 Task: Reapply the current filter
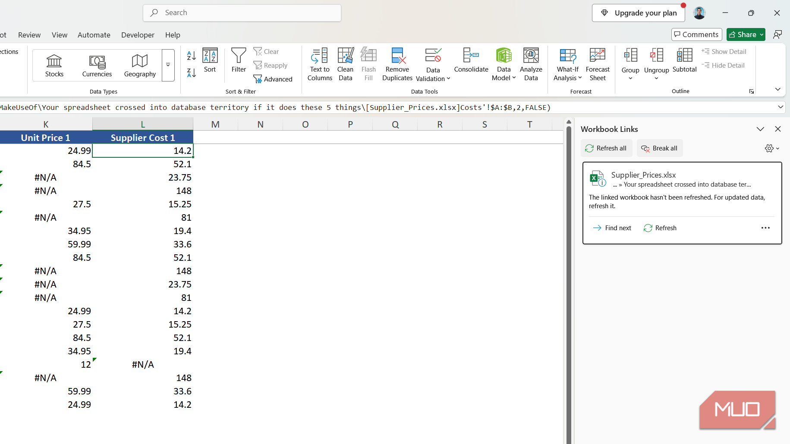tap(271, 66)
